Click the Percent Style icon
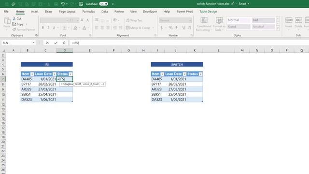 (170, 28)
